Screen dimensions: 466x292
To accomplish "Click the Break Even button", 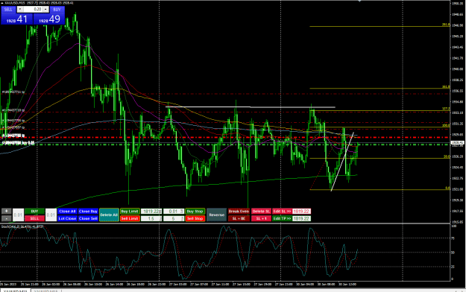I will click(239, 212).
